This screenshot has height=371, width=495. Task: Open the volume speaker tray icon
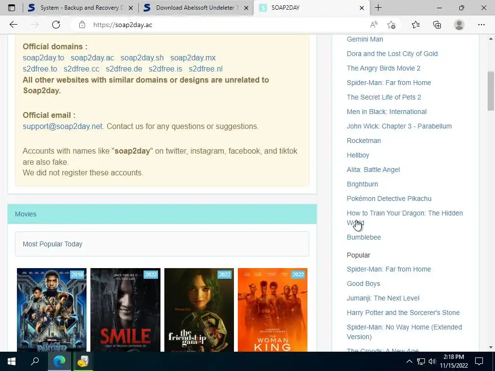[x=432, y=361]
